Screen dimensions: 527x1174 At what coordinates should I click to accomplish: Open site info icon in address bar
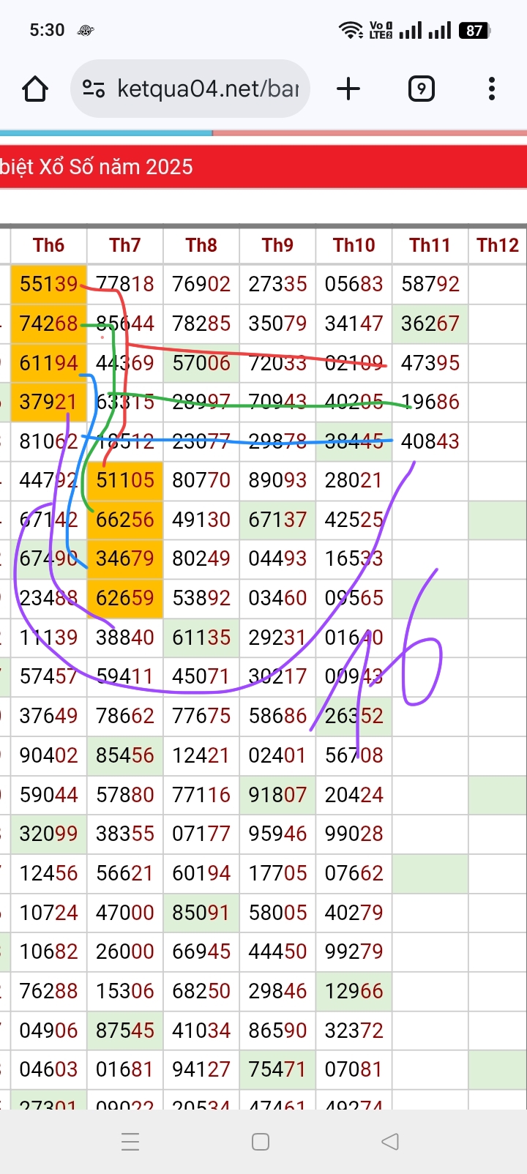[93, 89]
